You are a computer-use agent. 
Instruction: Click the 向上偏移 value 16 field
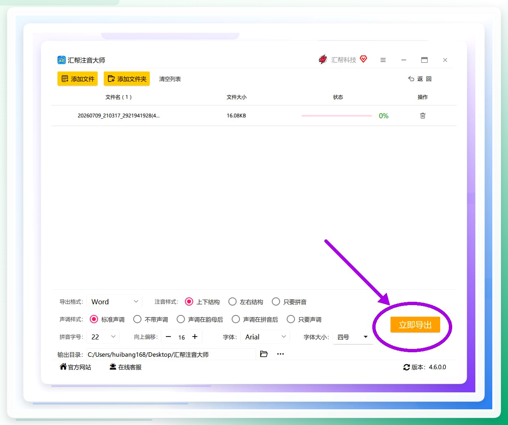tap(182, 337)
